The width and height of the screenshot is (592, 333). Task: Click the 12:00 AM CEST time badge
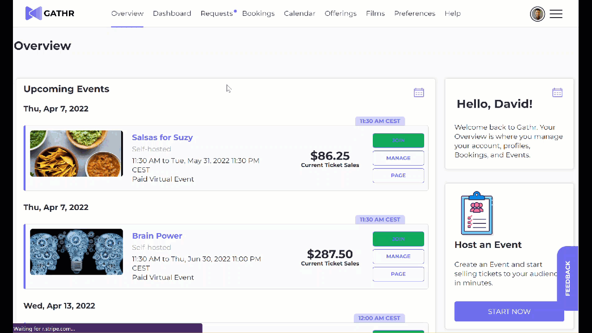coord(379,318)
